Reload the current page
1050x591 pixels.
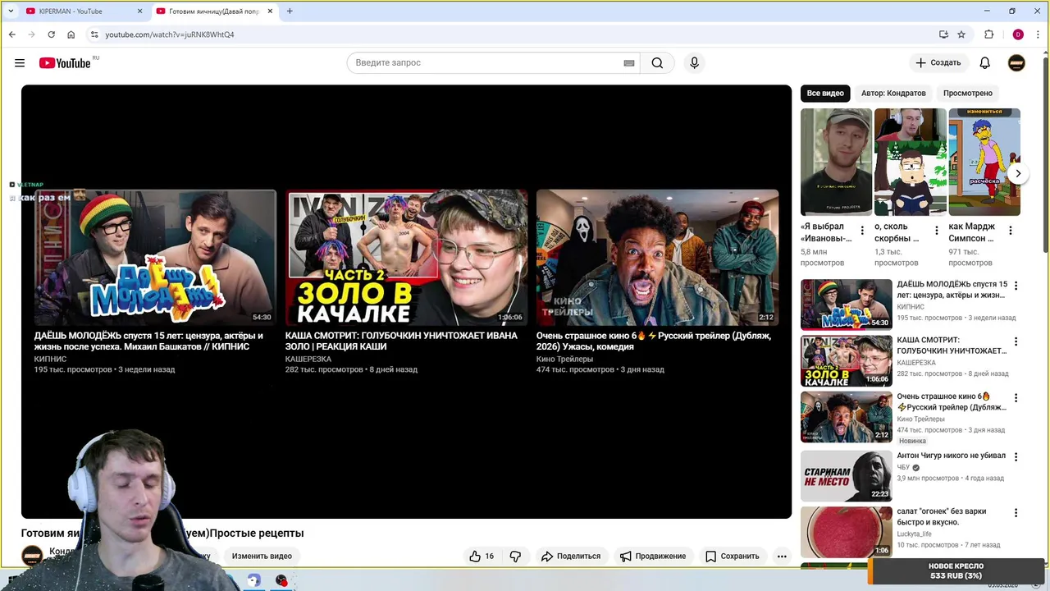(51, 34)
